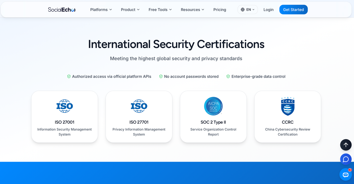
Task: Click "Information Security Management System" description
Action: click(65, 132)
